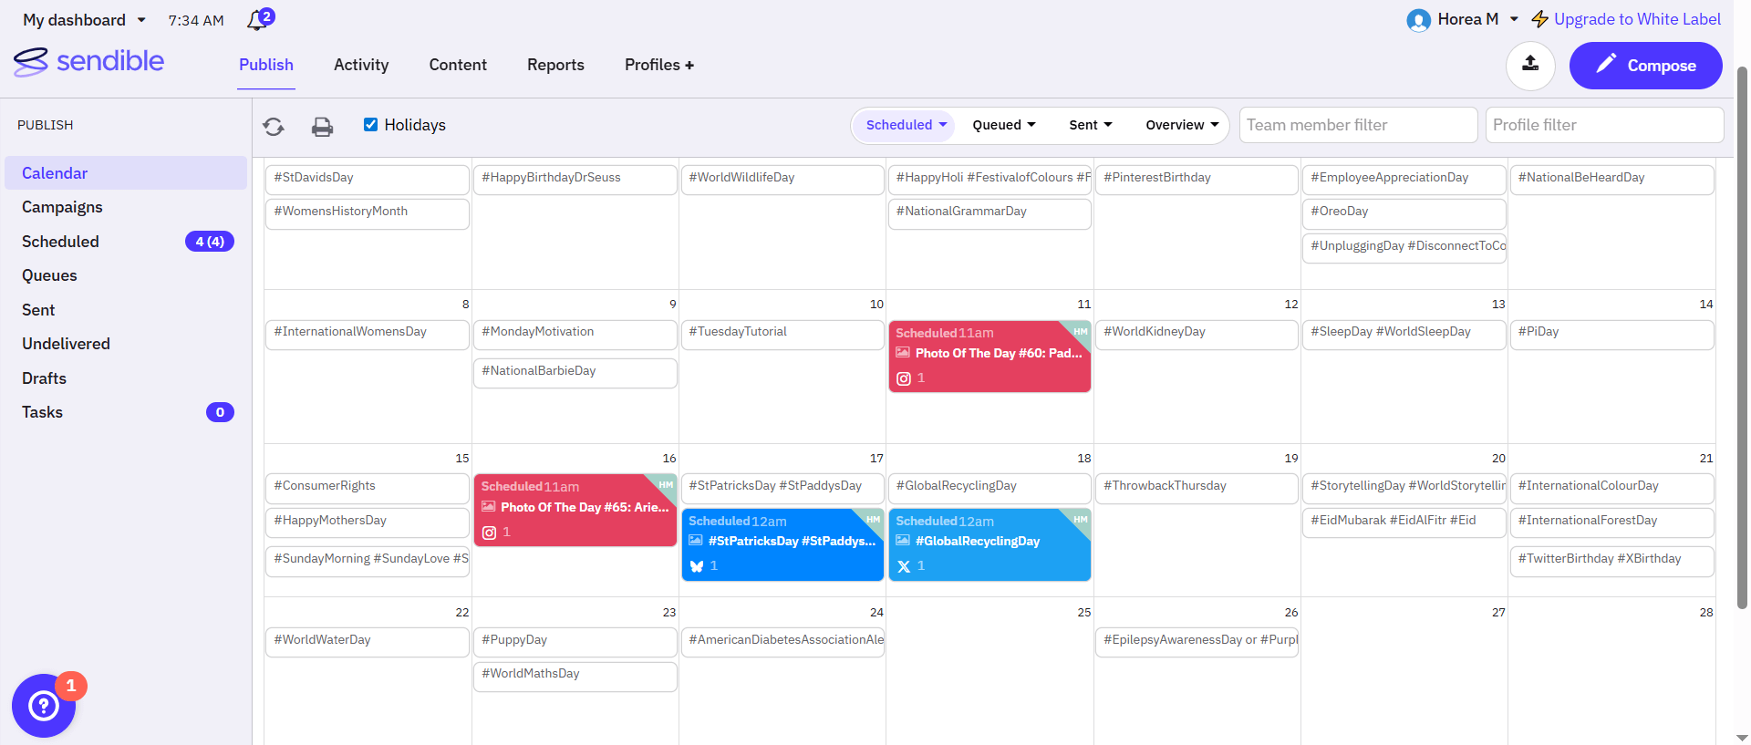Switch to the Publish tab

coord(266,65)
